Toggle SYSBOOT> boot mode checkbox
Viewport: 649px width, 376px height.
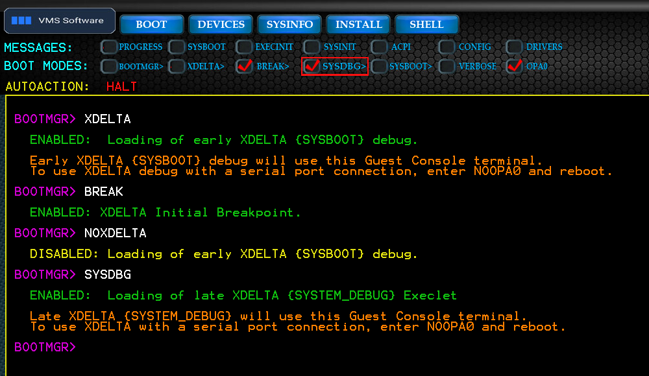pos(380,66)
